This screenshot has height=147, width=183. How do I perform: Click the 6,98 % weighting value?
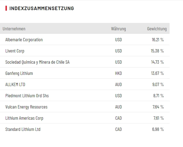tap(158, 129)
